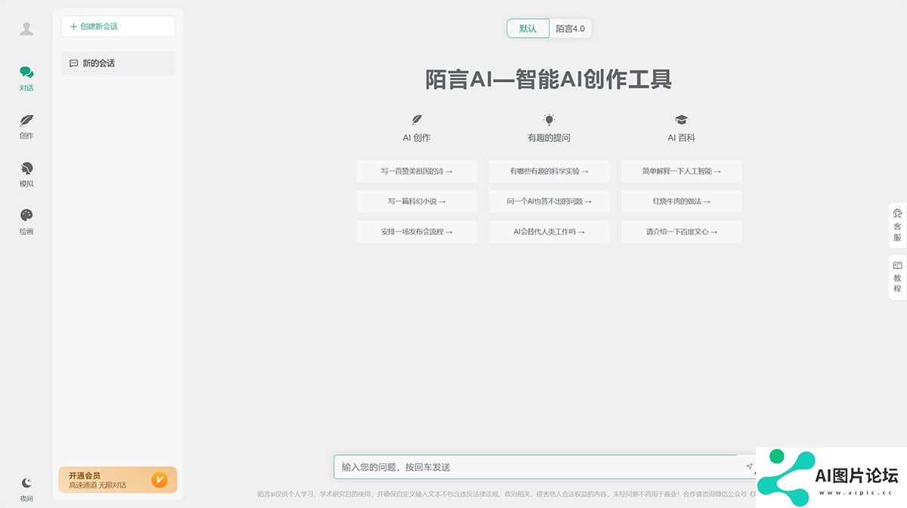The image size is (907, 508).
Task: Click the AI 创作 column label
Action: point(416,138)
